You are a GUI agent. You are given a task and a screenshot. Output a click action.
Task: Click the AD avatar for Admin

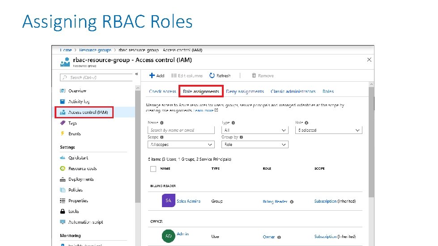click(x=168, y=236)
